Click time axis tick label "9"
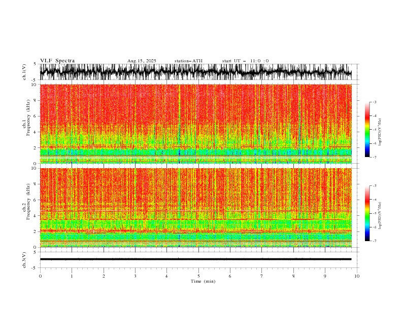This screenshot has width=402, height=310. click(325, 276)
